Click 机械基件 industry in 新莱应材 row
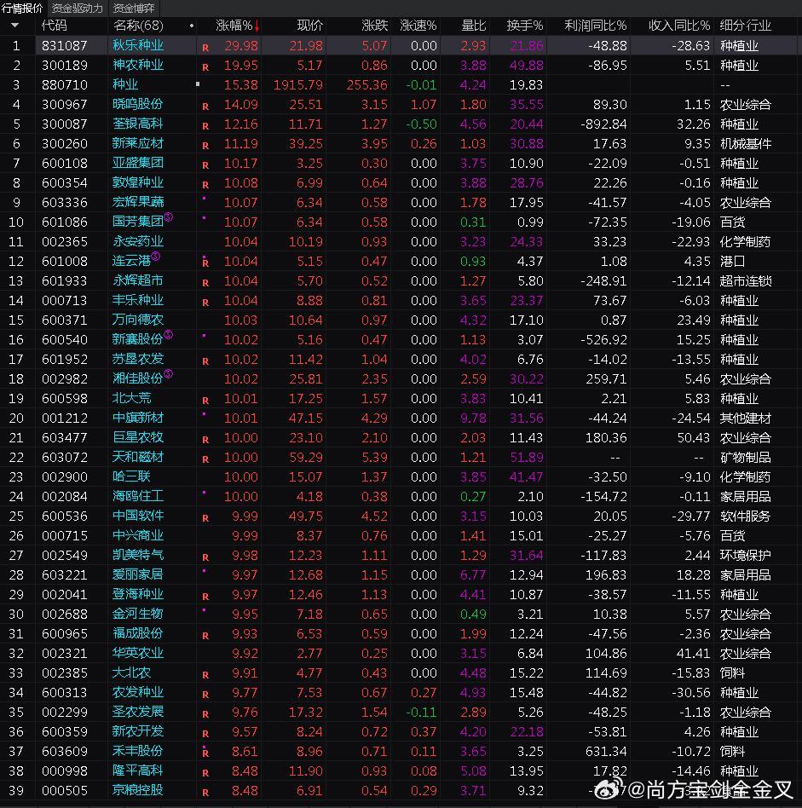The width and height of the screenshot is (802, 808). 745,144
